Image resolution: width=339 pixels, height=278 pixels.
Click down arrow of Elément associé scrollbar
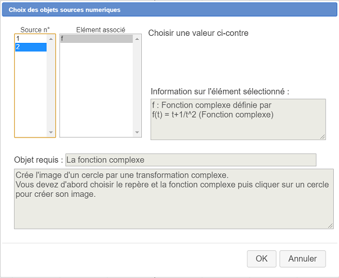(x=137, y=132)
